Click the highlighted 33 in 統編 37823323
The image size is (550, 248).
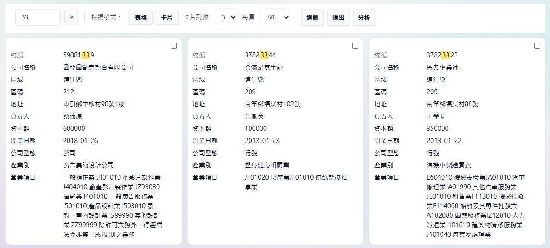[446, 55]
